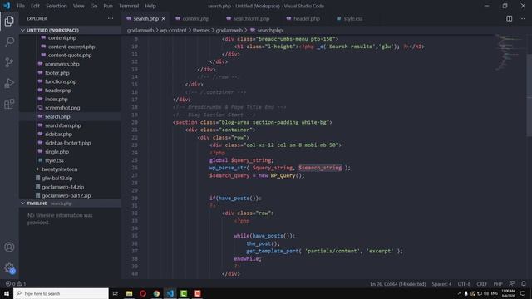
Task: Change language mode PHP in status bar
Action: [x=498, y=284]
